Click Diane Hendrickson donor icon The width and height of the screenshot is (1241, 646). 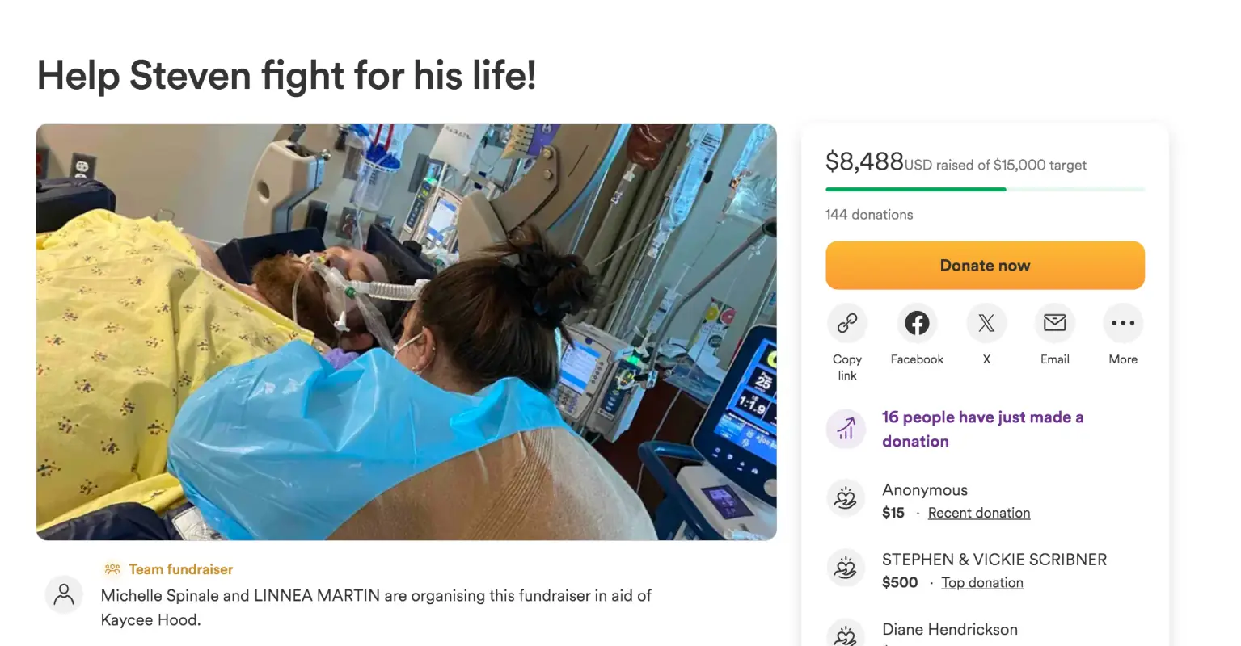(x=846, y=633)
